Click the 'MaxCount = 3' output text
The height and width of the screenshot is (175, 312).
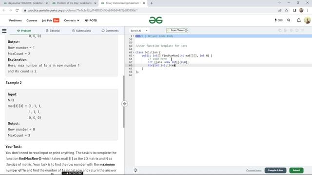(19, 135)
